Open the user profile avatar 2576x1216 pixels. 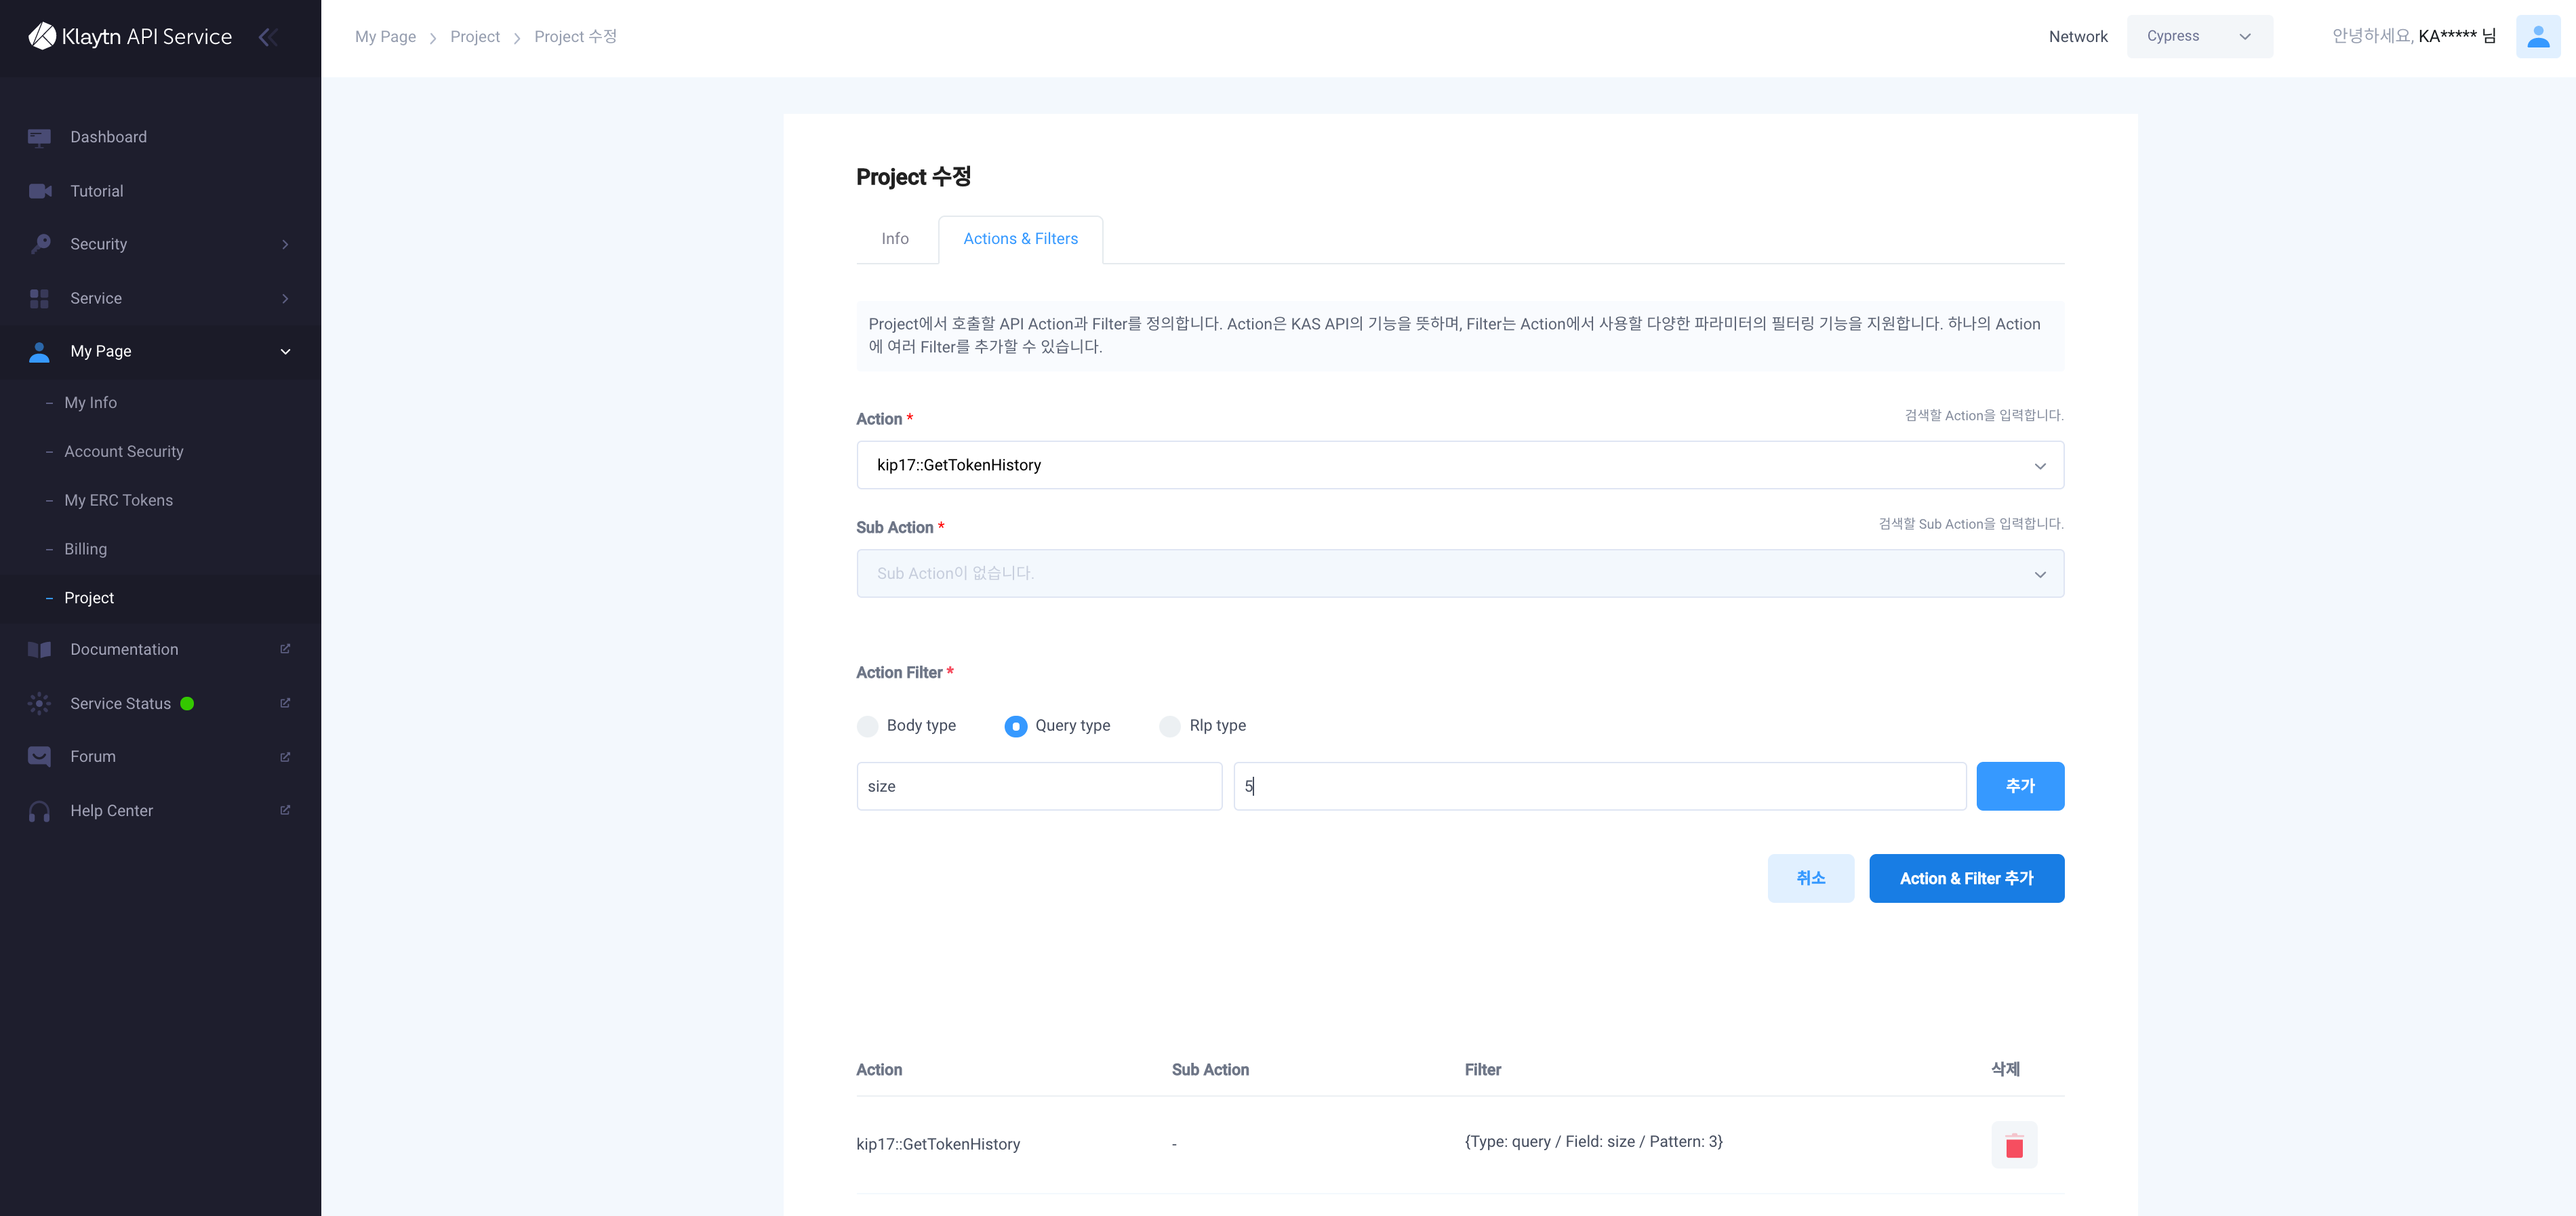click(2537, 37)
